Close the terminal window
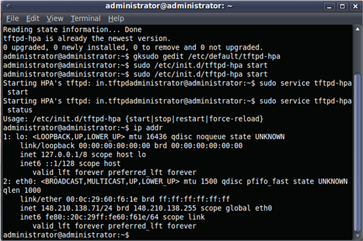Viewport: 363px width, 241px height. (355, 7)
